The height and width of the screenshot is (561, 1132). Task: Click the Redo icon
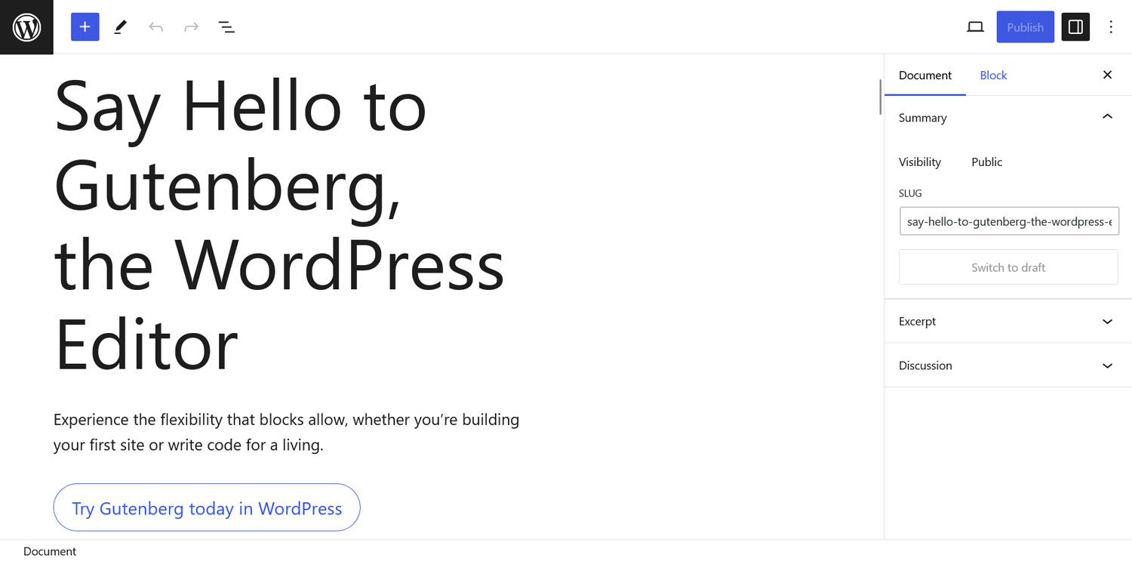pos(190,26)
